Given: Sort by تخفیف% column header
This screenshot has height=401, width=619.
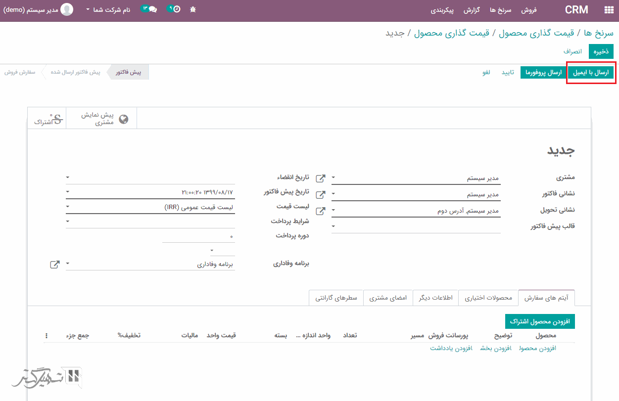Looking at the screenshot, I should click(129, 335).
